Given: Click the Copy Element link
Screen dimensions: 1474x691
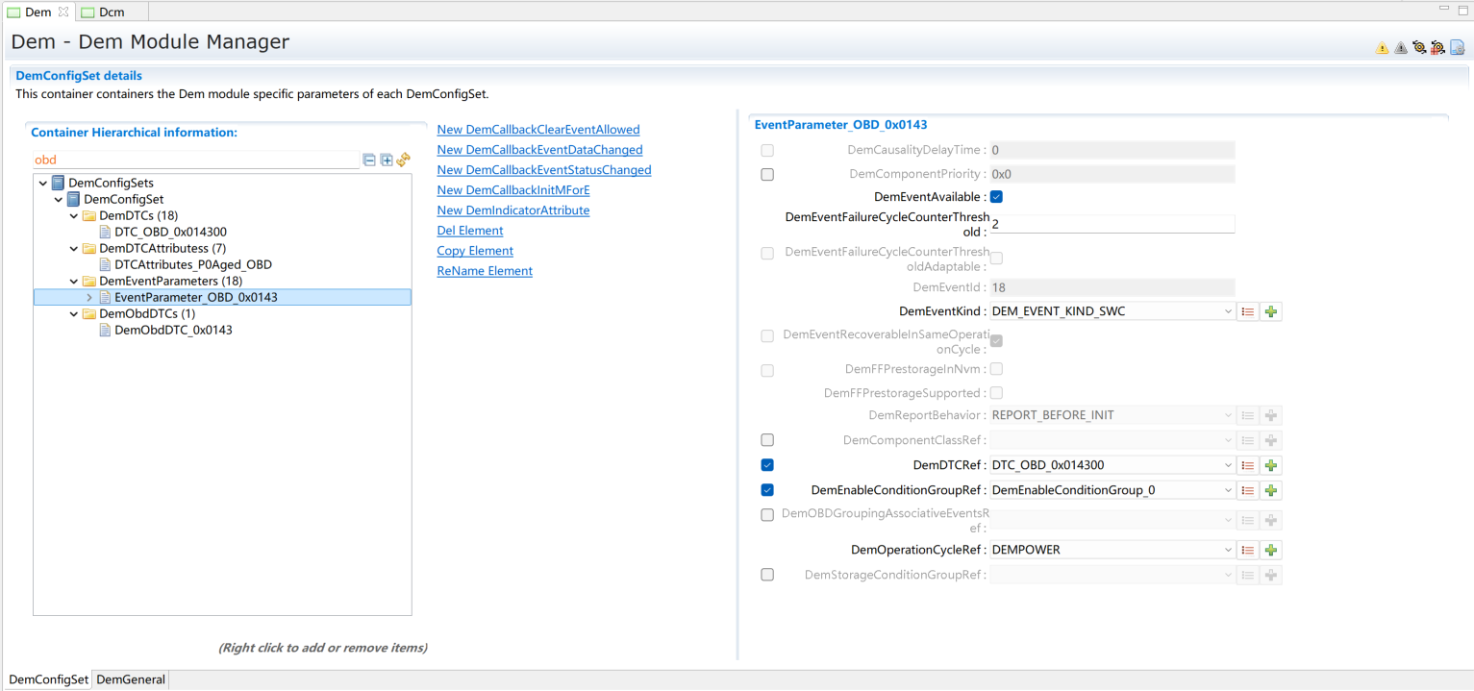Looking at the screenshot, I should (475, 251).
